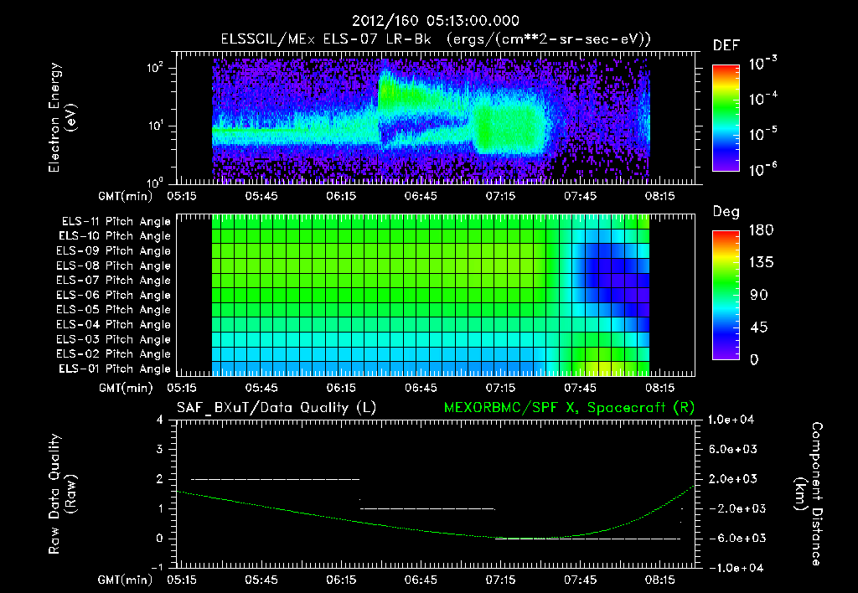
Task: Select the Electron Energy (eV) axis label
Action: coord(62,117)
